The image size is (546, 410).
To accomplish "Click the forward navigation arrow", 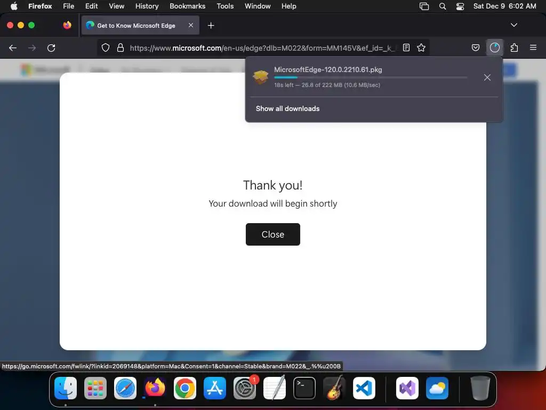I will [32, 48].
